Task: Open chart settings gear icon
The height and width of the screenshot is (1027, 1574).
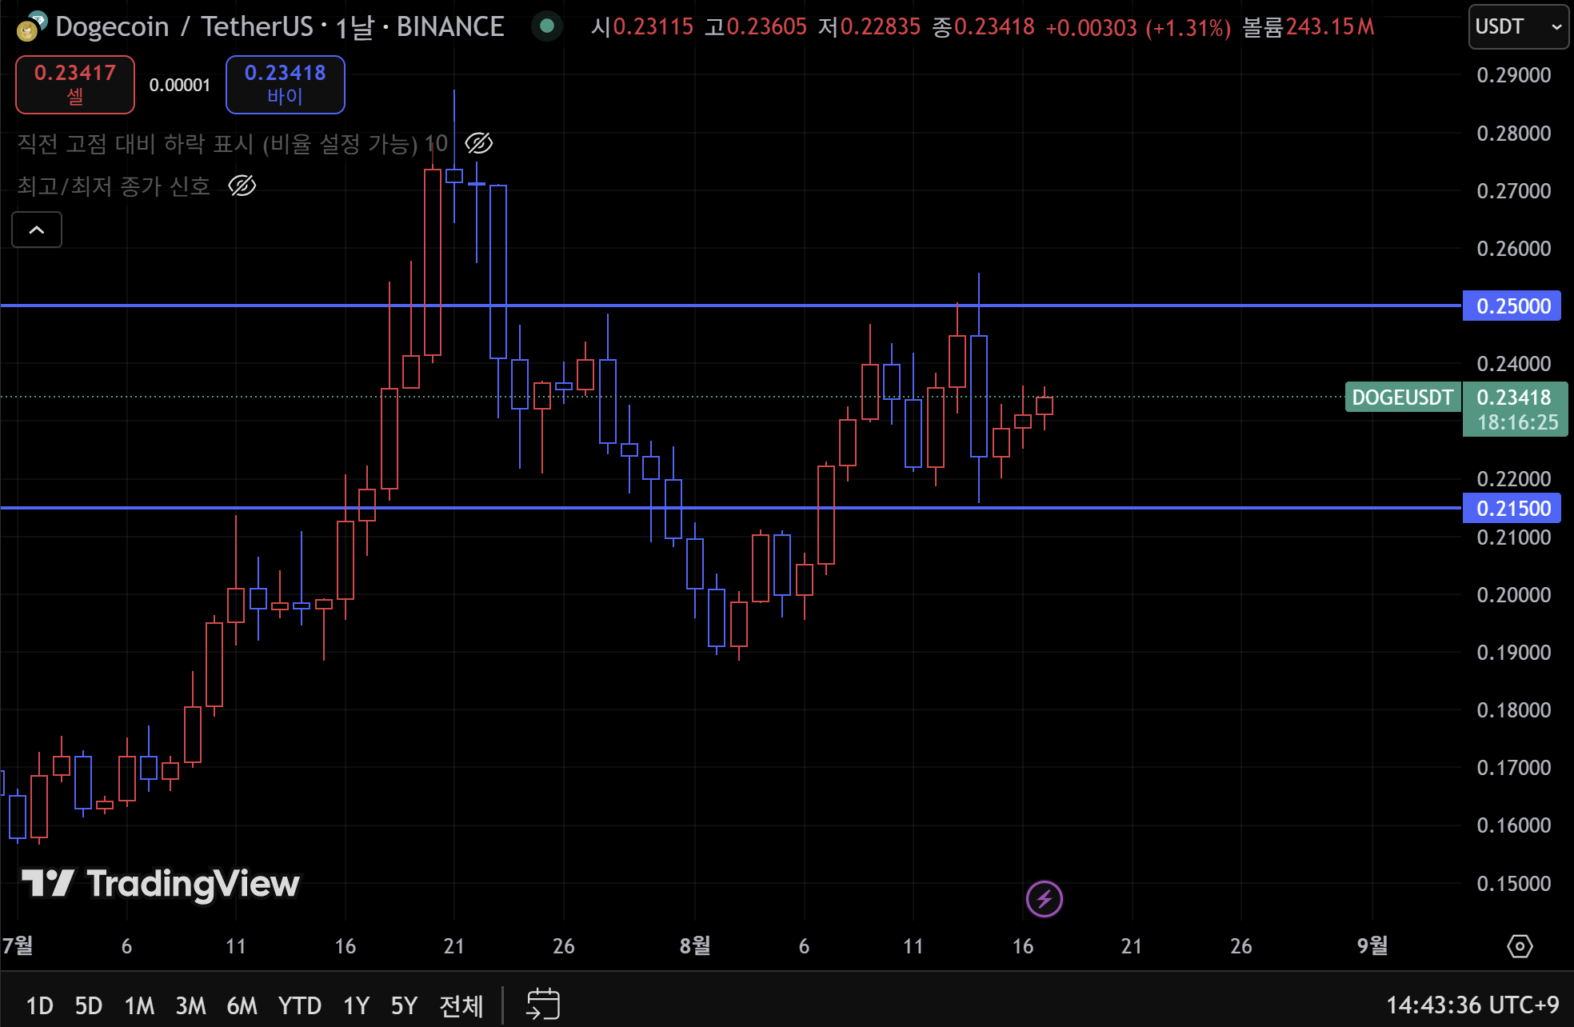Action: coord(1519,946)
